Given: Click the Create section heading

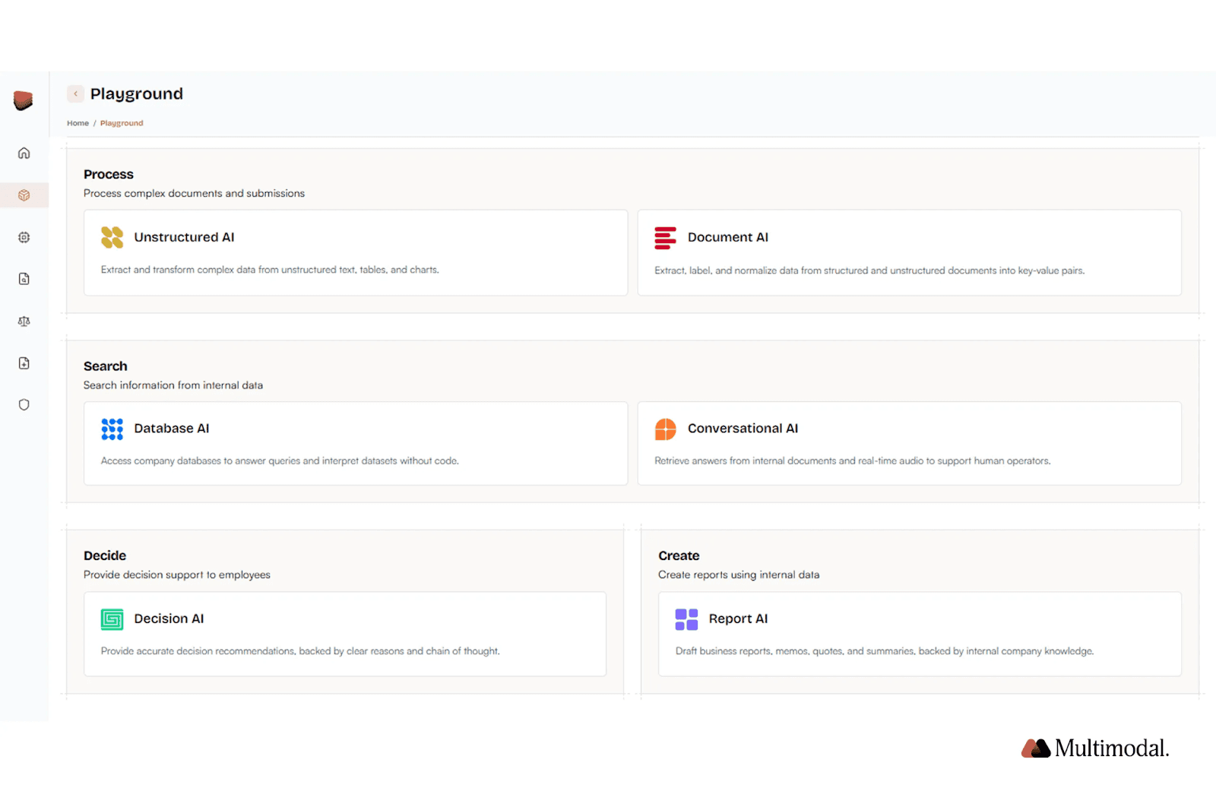Looking at the screenshot, I should click(x=679, y=555).
